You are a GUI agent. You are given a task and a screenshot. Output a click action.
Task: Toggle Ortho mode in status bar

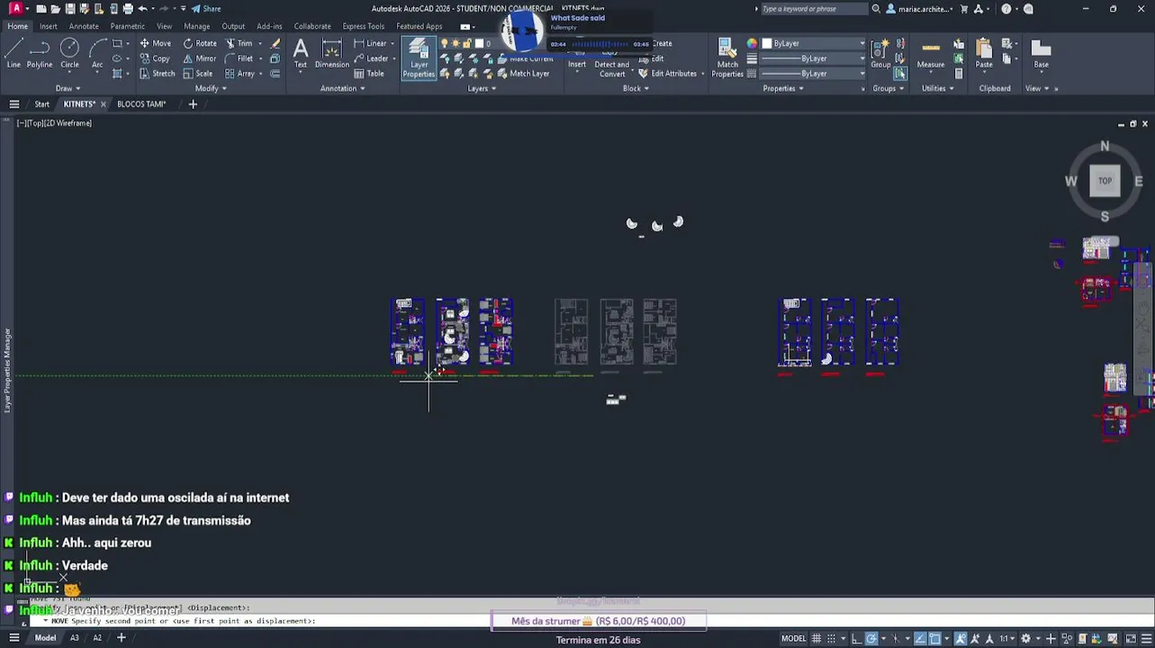(858, 639)
